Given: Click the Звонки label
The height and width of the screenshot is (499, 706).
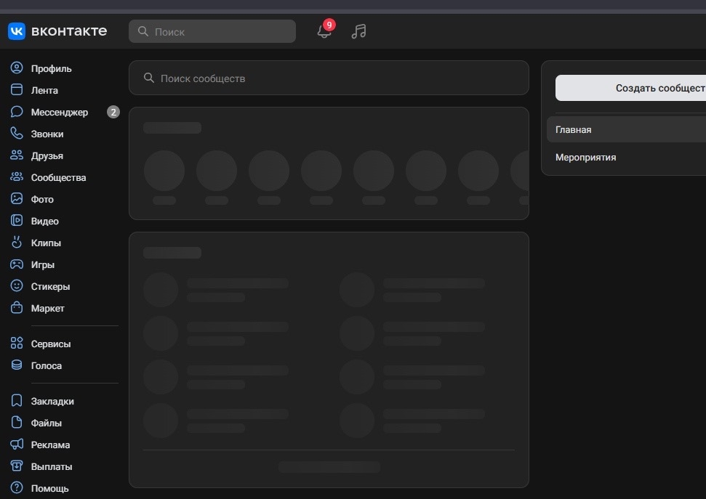Looking at the screenshot, I should 47,134.
